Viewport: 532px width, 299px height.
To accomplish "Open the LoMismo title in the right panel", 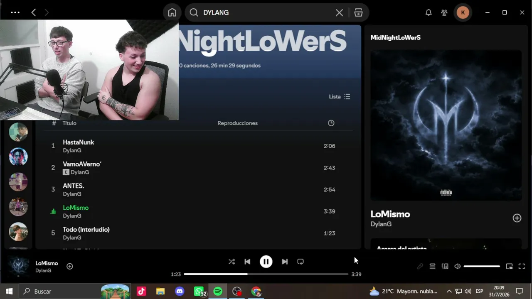I will click(x=390, y=214).
